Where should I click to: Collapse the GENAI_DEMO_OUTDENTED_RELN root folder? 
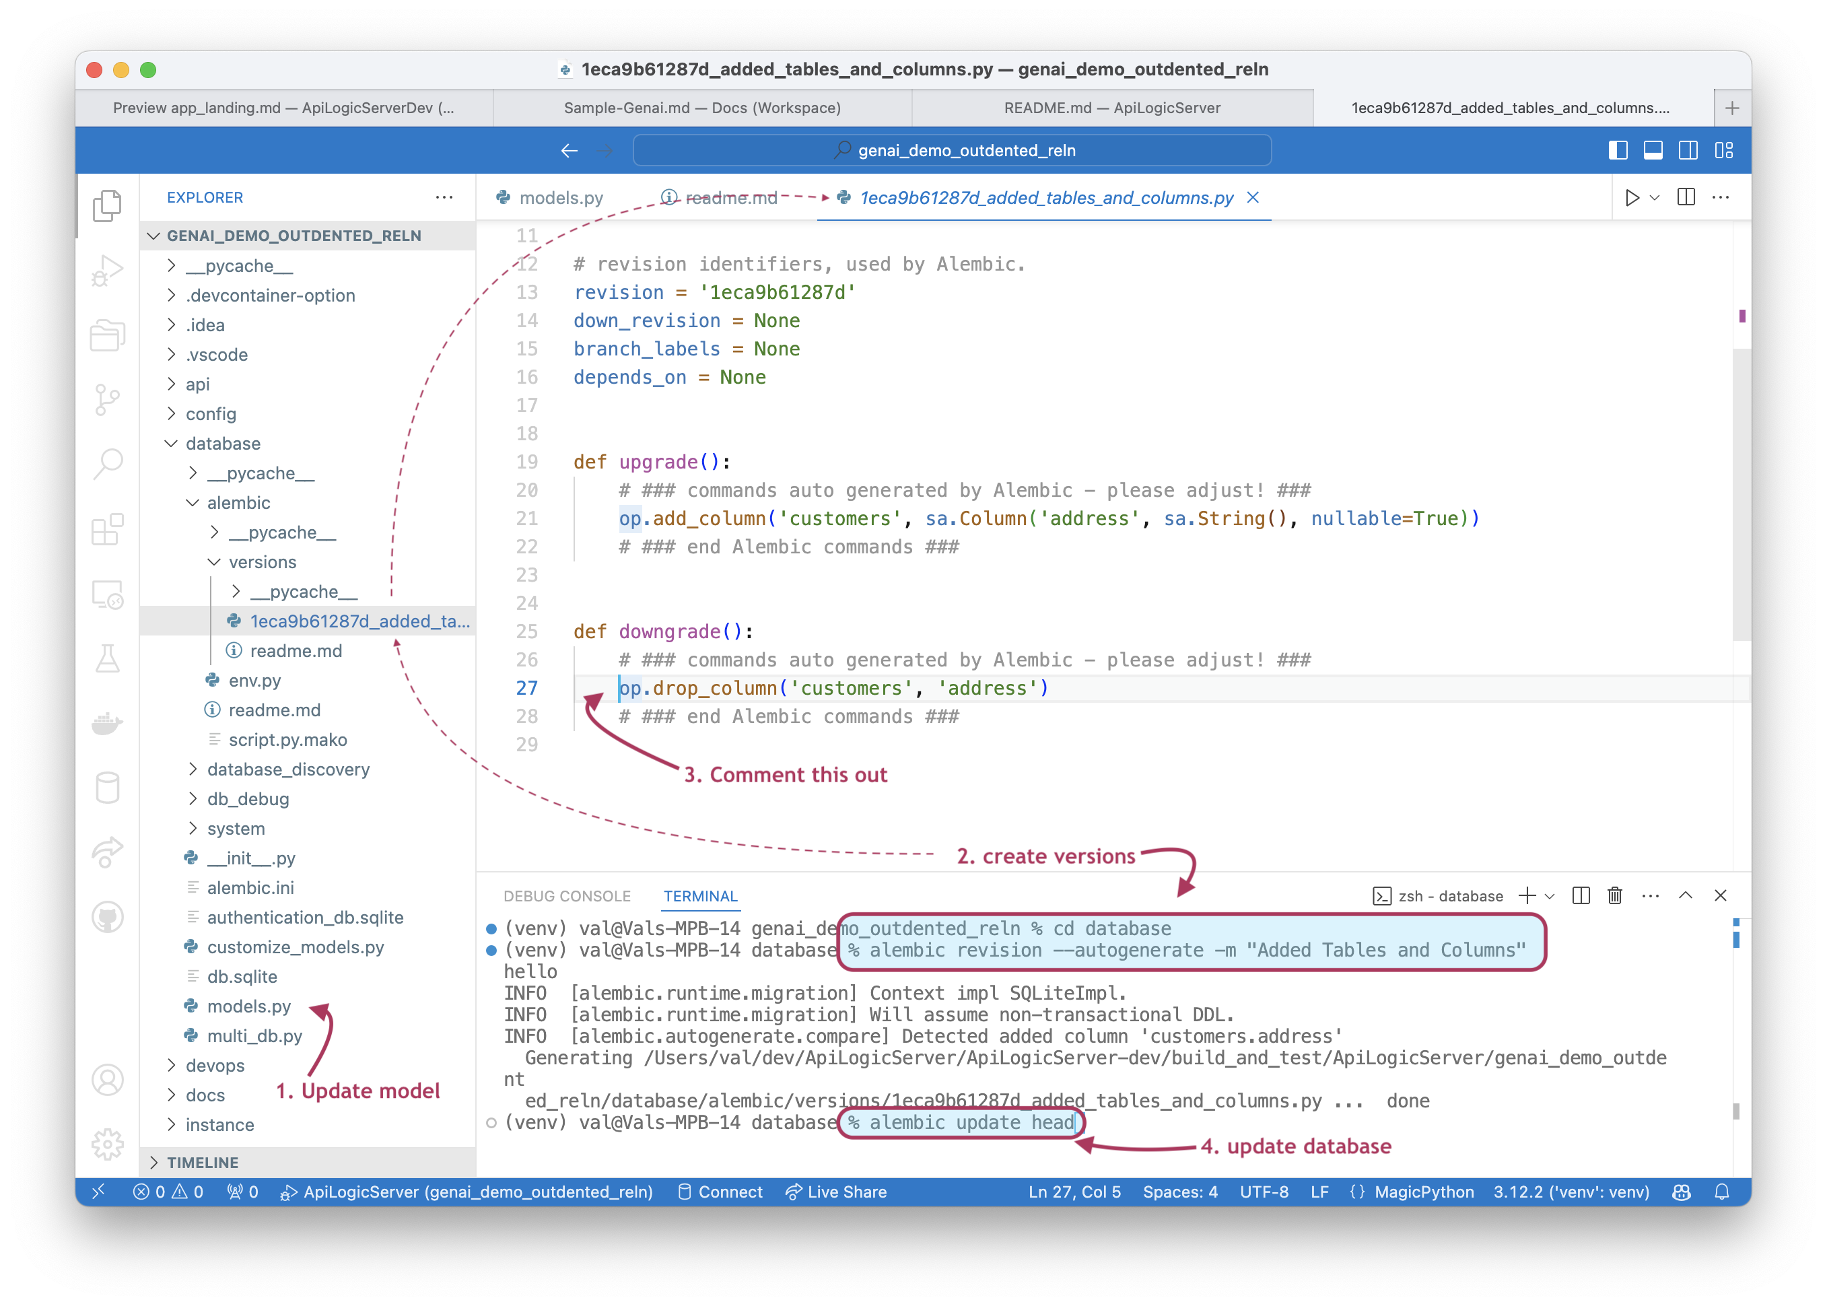[x=307, y=236]
